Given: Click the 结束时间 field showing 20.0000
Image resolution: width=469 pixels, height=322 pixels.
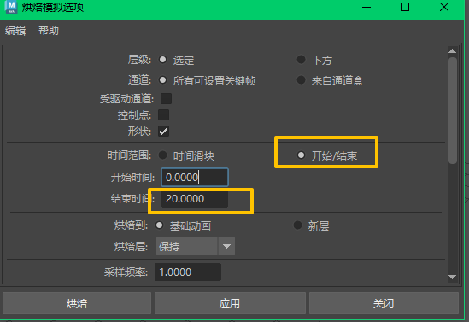Looking at the screenshot, I should pyautogui.click(x=195, y=199).
